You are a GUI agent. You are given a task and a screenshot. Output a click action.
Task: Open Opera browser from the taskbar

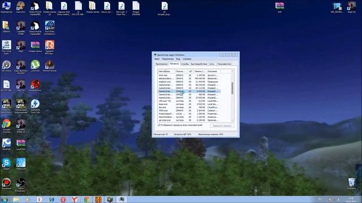point(63,199)
